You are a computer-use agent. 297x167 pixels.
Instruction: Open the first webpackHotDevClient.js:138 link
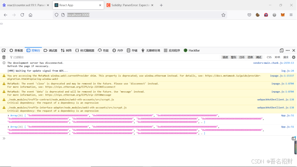tap(276, 100)
